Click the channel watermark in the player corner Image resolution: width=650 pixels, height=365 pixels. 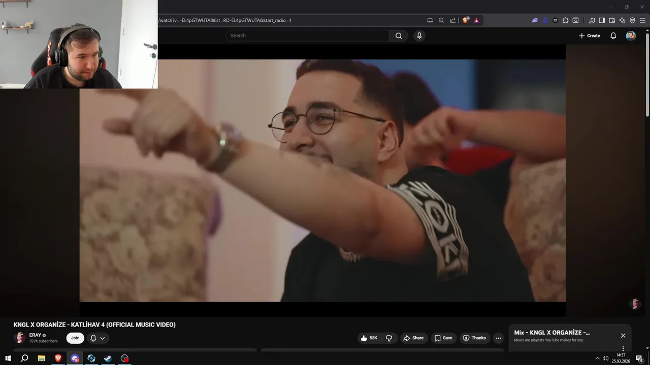[635, 304]
